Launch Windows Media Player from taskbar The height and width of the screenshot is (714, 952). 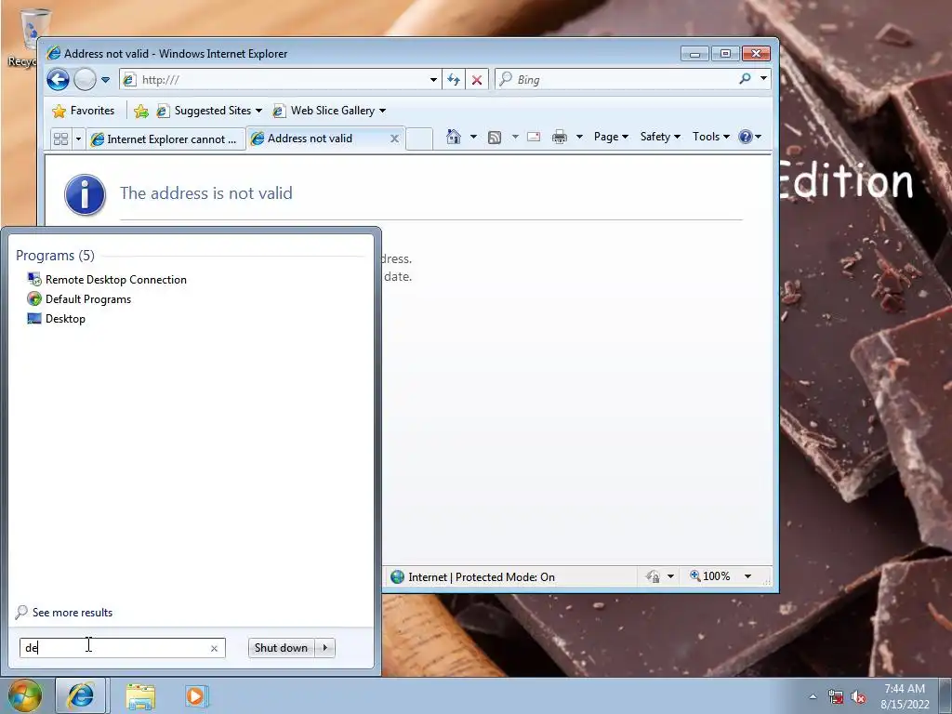click(195, 695)
